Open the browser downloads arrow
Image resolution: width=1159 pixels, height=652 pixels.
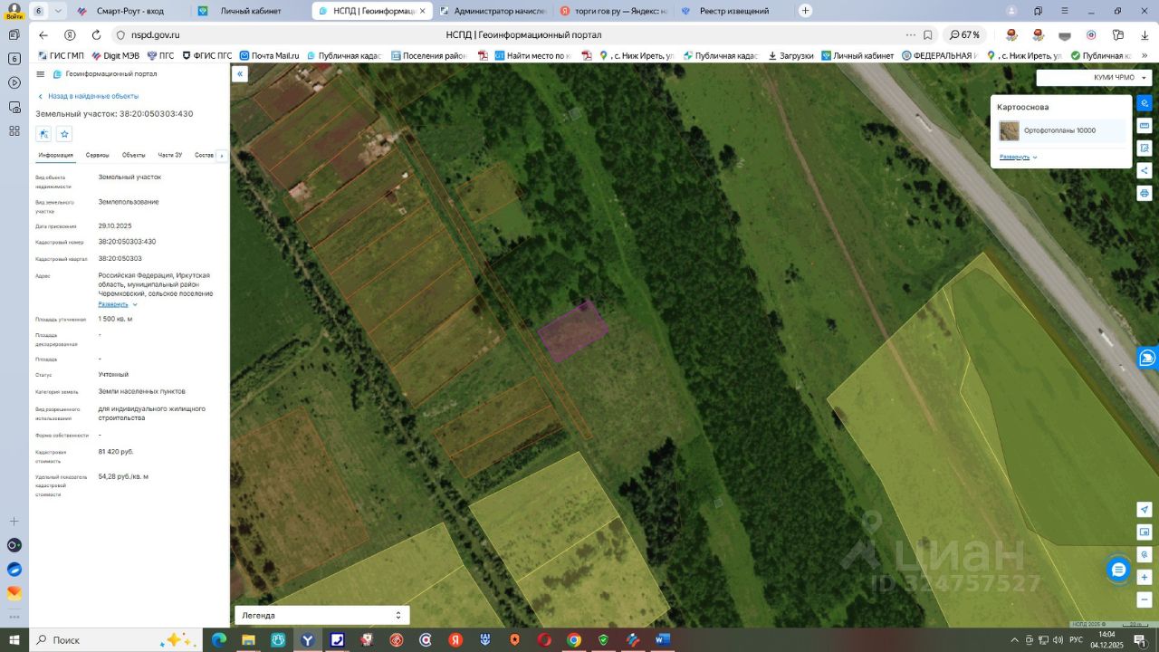1145,34
